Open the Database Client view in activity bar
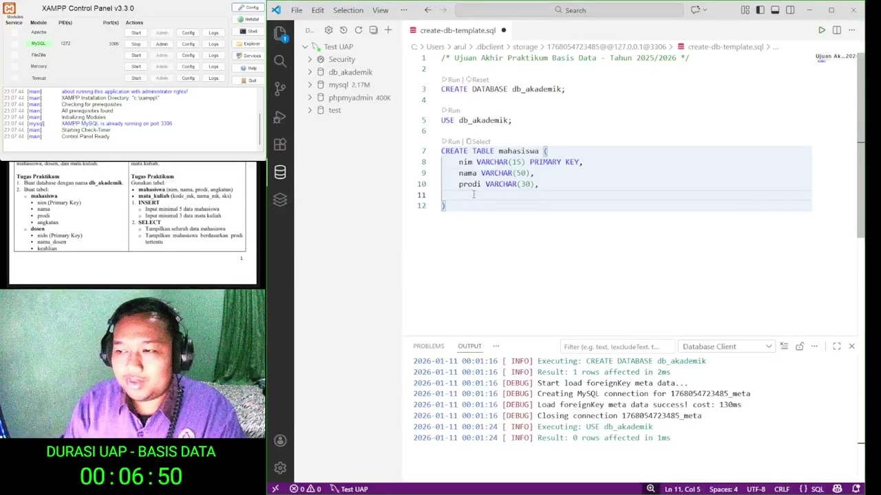The width and height of the screenshot is (881, 495). 280,172
